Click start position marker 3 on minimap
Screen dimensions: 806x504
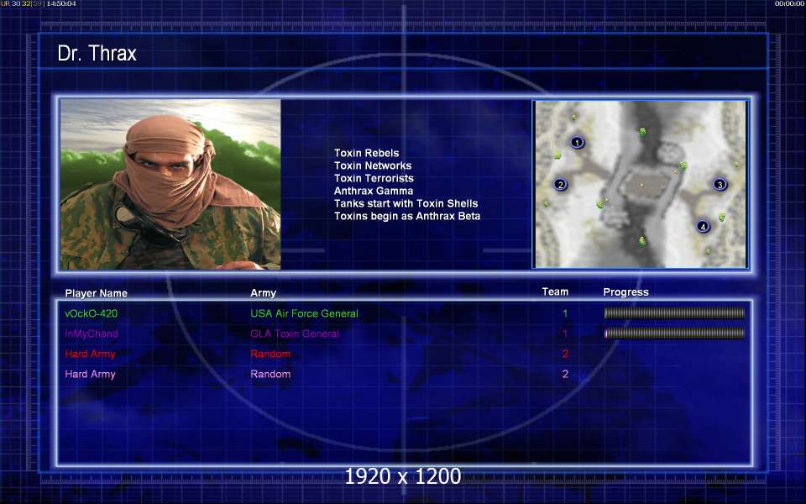pyautogui.click(x=720, y=184)
